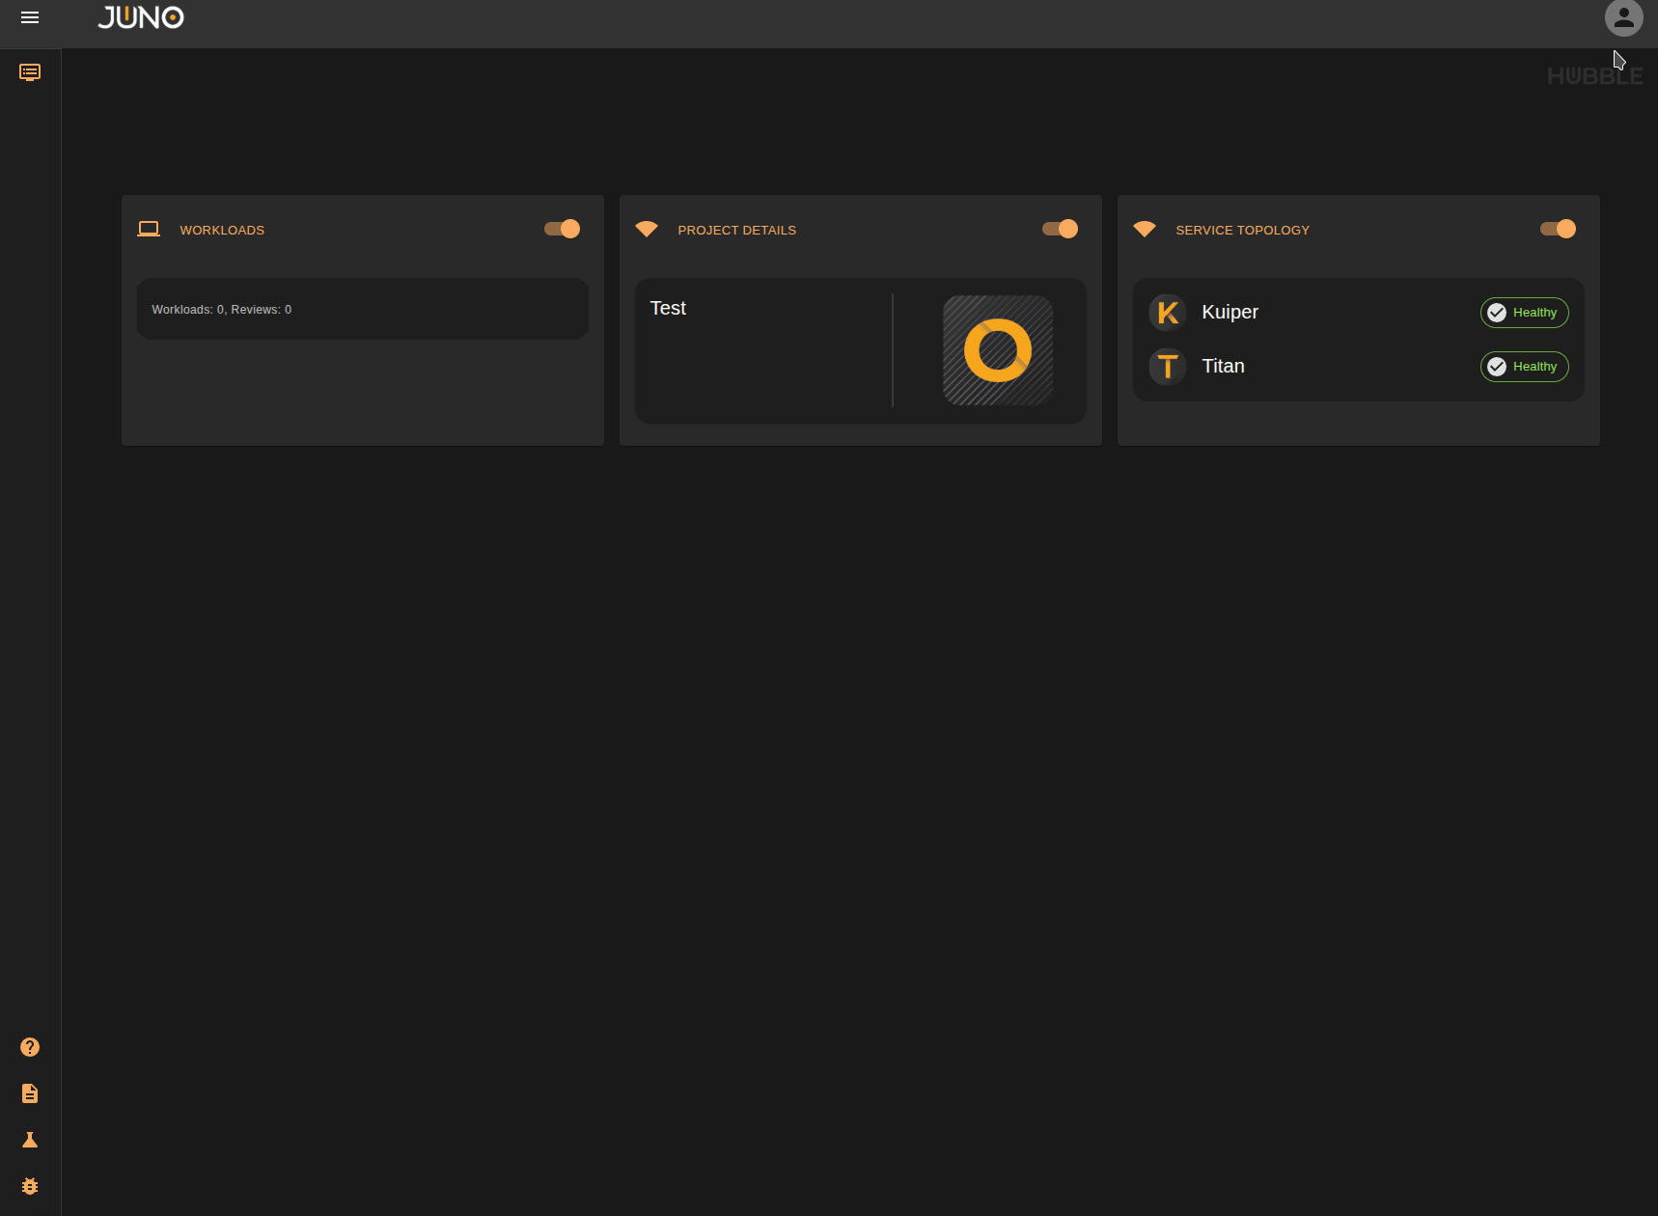
Task: Click the document/docs icon in sidebar
Action: pos(30,1092)
